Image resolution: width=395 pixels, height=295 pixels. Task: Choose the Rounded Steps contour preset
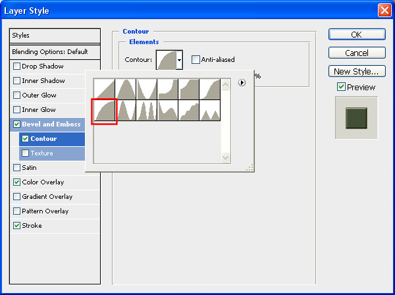click(189, 111)
